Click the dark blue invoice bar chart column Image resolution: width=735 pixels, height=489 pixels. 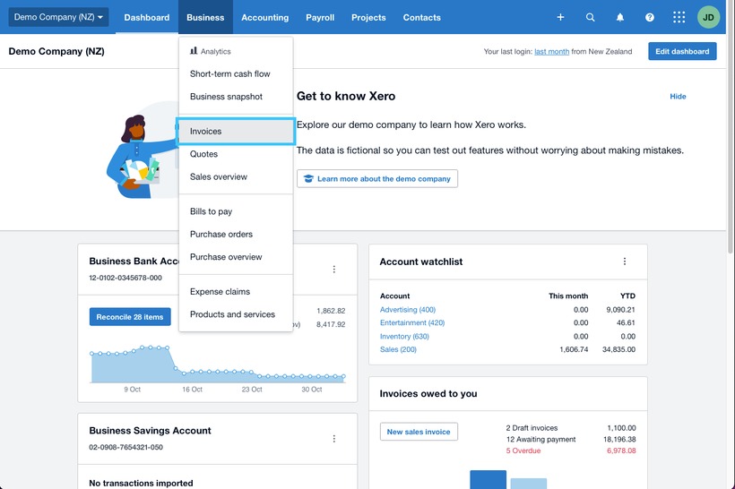coord(488,480)
